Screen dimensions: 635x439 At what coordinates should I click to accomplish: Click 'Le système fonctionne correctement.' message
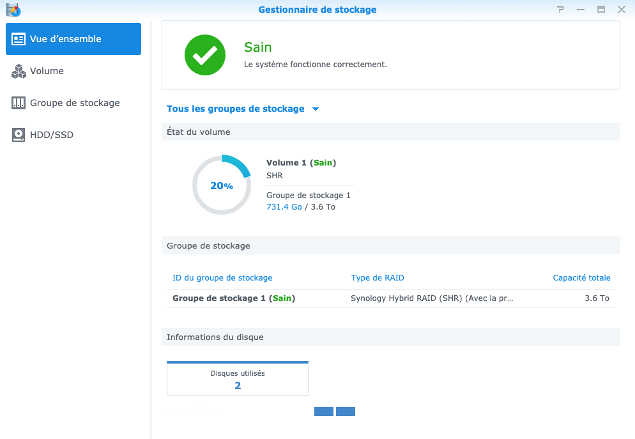315,65
